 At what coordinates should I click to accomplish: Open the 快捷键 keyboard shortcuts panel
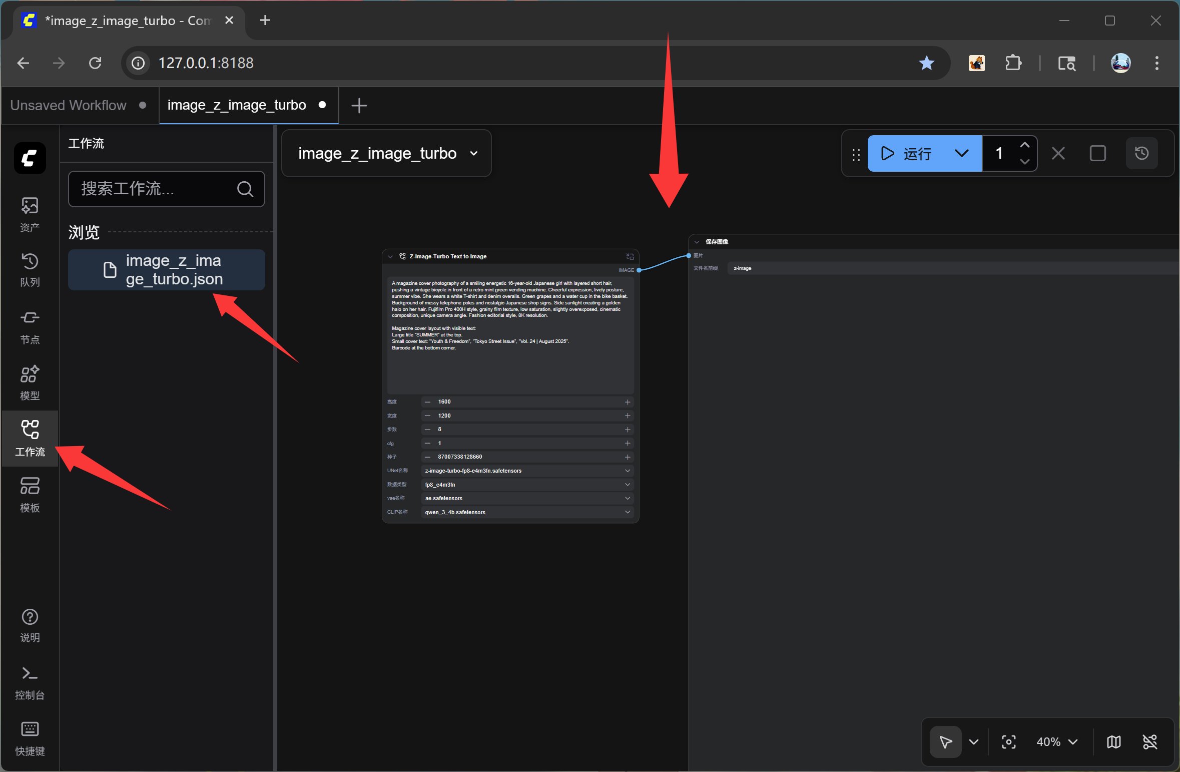pos(30,738)
